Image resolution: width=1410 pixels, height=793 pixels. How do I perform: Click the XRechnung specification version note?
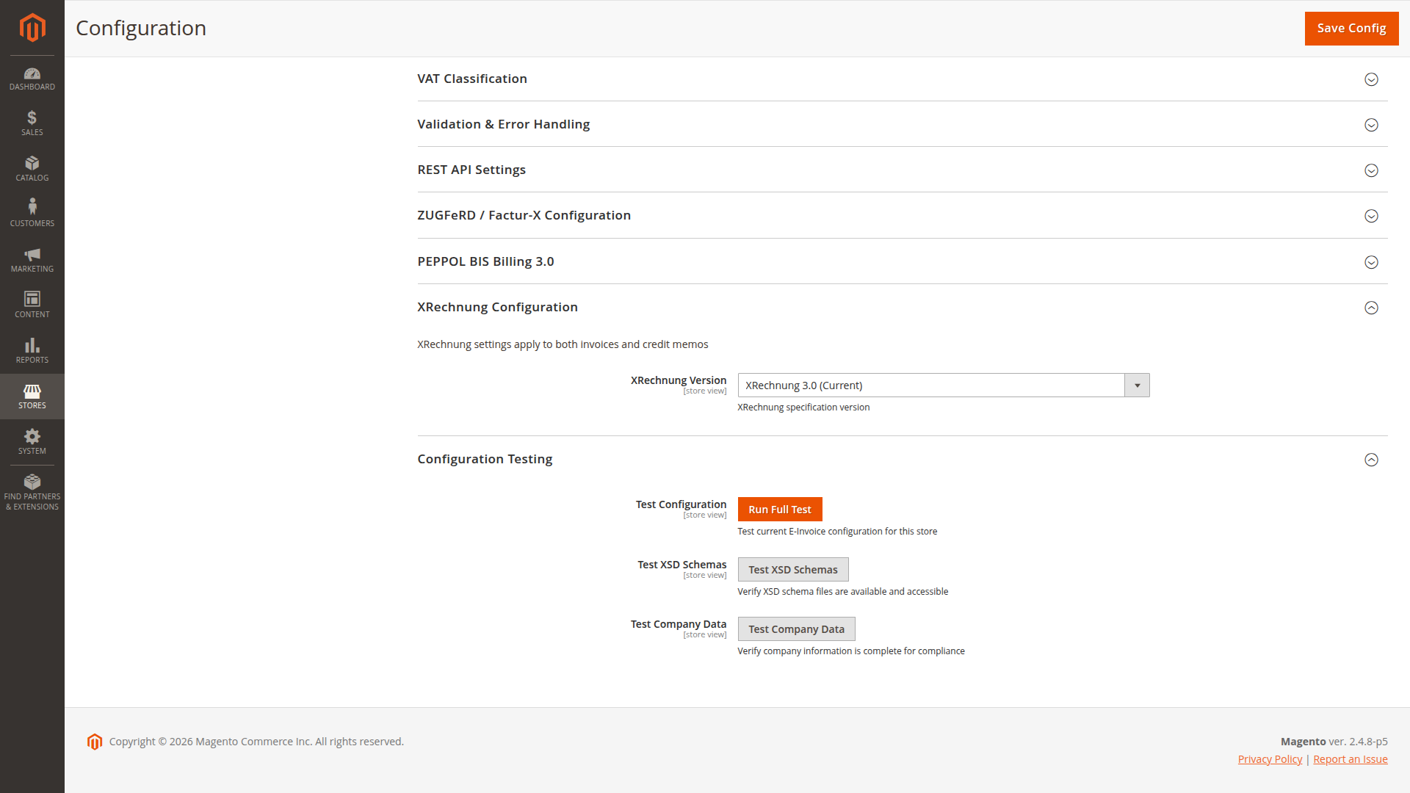click(x=803, y=408)
